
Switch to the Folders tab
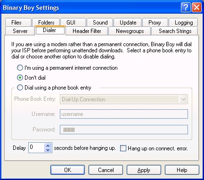click(46, 23)
